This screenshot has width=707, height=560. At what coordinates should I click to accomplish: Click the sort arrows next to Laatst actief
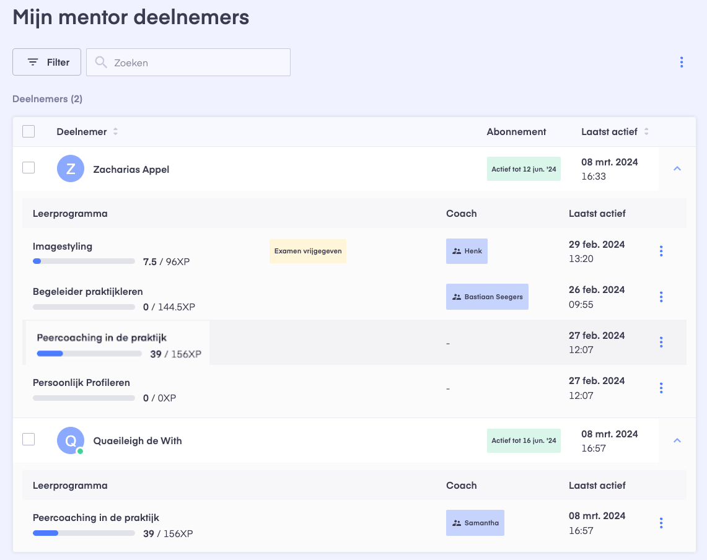click(x=646, y=132)
